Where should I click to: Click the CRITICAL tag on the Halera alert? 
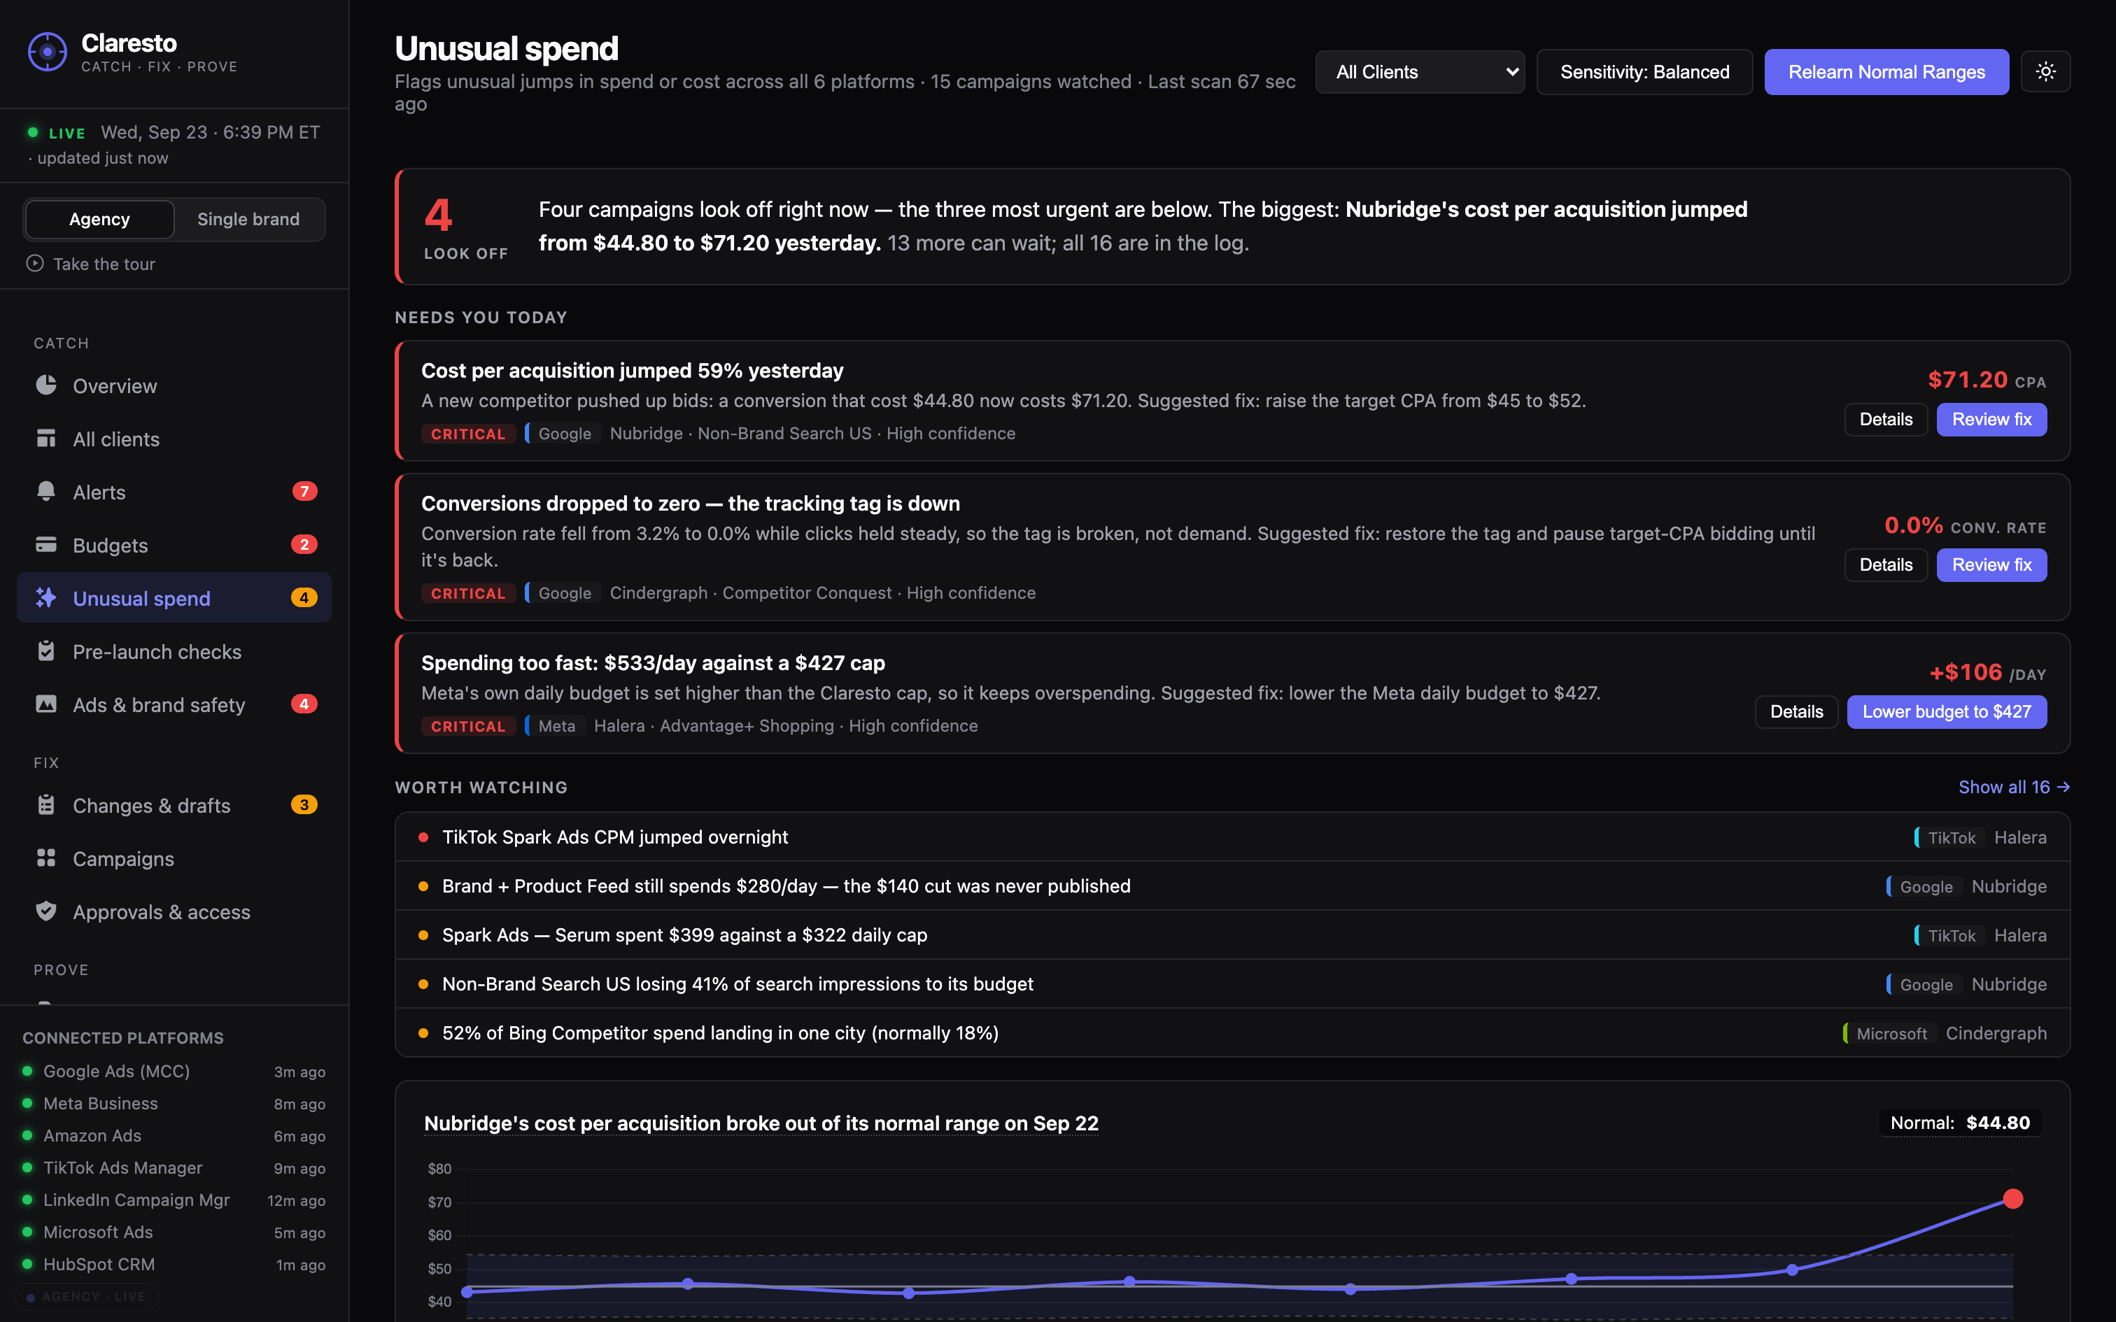point(468,726)
